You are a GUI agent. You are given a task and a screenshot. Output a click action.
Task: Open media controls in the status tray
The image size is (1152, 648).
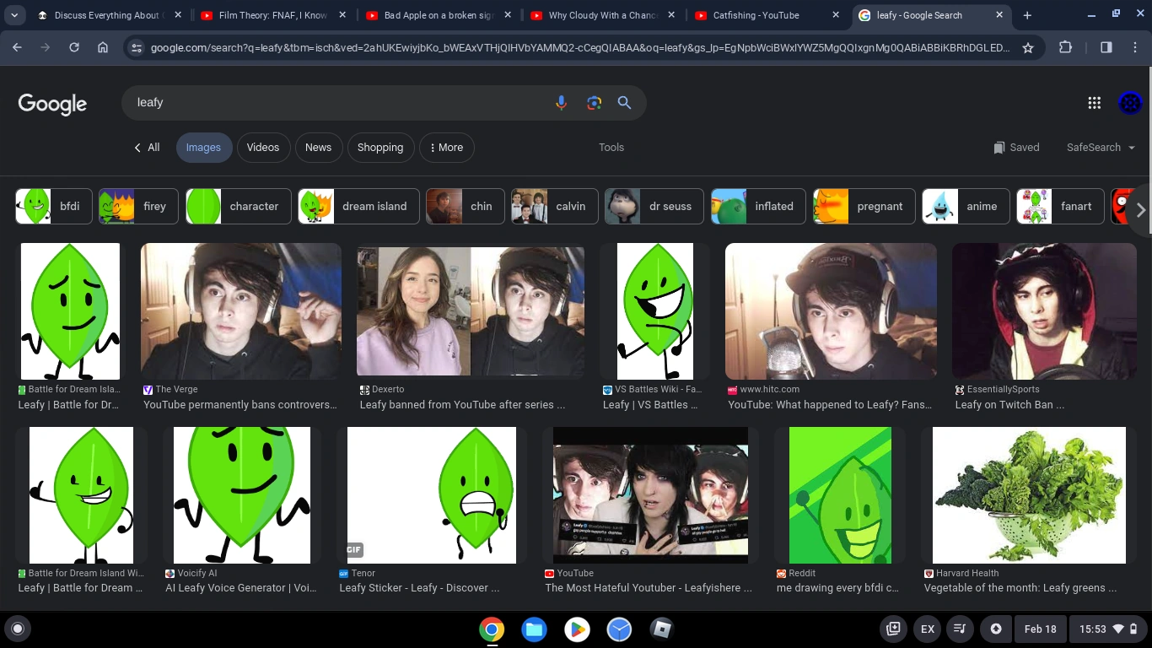(960, 629)
